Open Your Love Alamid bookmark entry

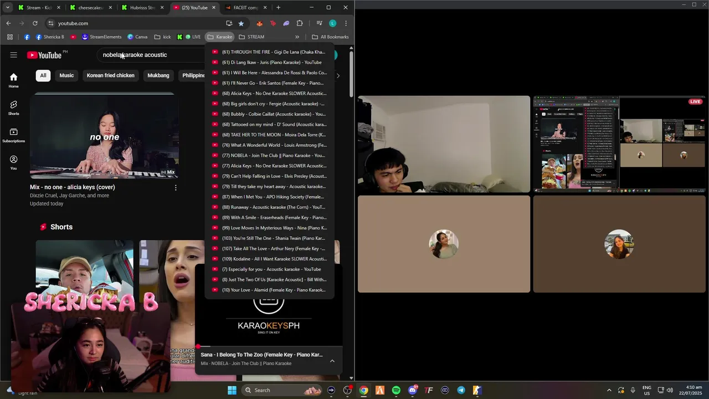tap(270, 290)
